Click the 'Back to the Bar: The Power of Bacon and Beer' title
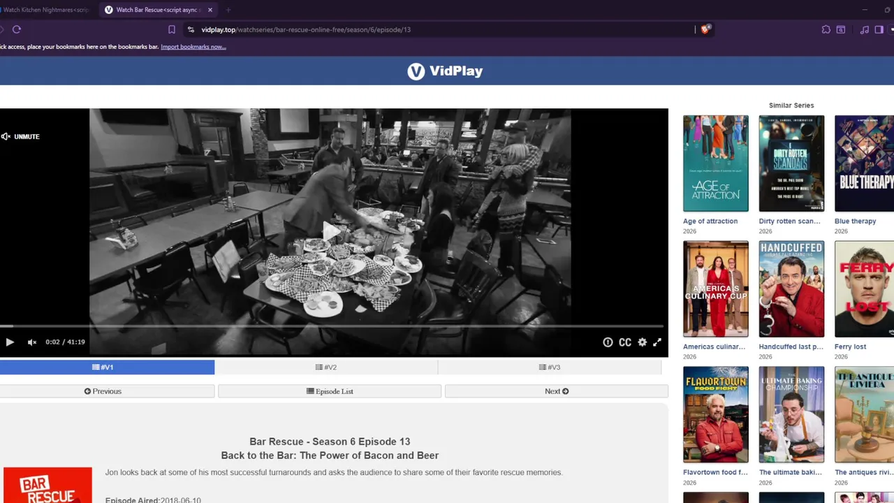 point(330,455)
